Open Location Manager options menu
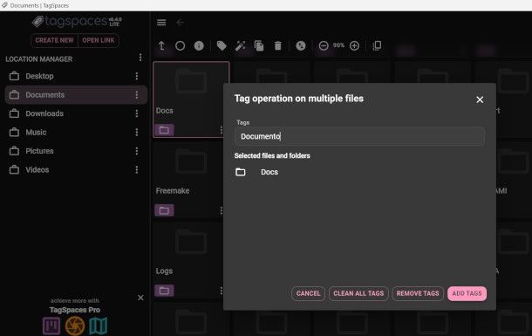Screen dimensions: 532x336 pos(140,58)
